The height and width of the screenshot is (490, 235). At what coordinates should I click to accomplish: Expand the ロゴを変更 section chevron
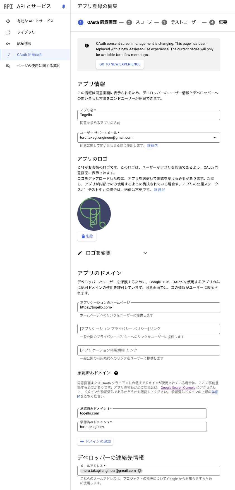[145, 253]
